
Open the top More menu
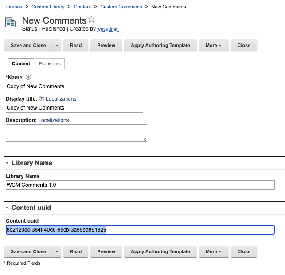click(x=214, y=45)
